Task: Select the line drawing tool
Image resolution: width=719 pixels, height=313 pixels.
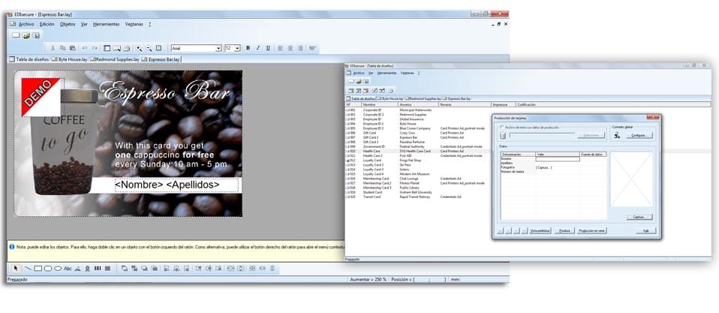Action: coord(27,268)
